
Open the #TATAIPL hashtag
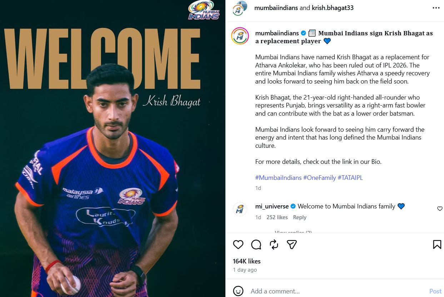pos(350,177)
